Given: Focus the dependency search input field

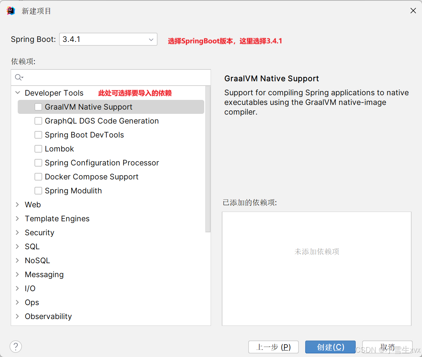Looking at the screenshot, I should click(111, 77).
